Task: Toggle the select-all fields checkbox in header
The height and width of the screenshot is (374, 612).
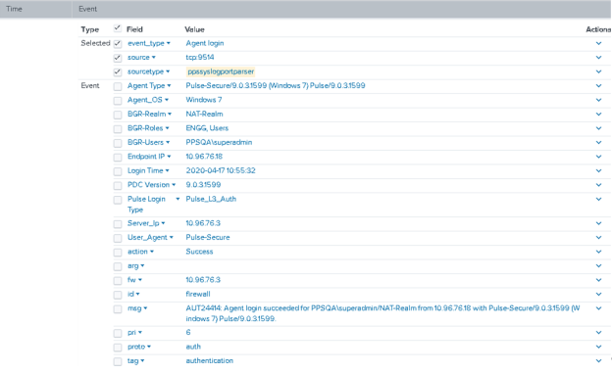Action: [117, 28]
